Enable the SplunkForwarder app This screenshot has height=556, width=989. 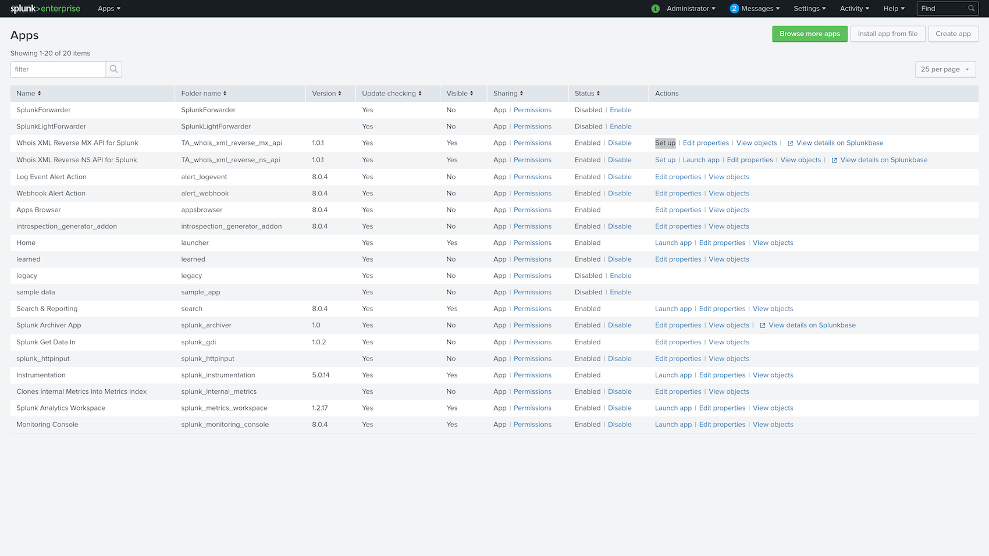pyautogui.click(x=621, y=110)
